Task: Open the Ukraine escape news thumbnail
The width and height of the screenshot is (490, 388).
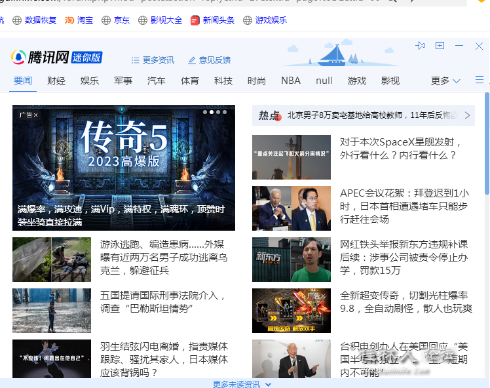Action: tap(52, 260)
